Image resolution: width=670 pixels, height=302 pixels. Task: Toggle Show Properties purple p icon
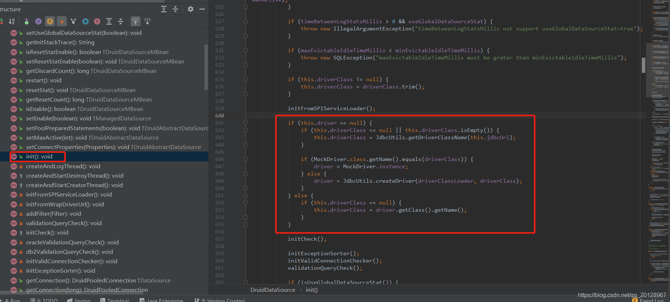[x=38, y=21]
